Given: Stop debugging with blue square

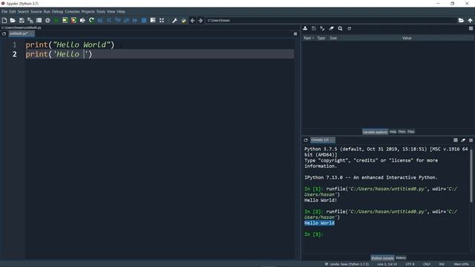Looking at the screenshot, I should 144,20.
